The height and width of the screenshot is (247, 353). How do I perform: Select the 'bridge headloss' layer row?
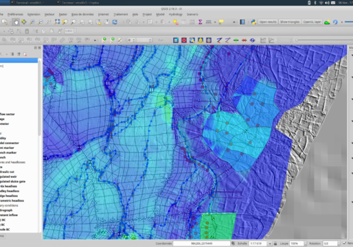point(9,196)
